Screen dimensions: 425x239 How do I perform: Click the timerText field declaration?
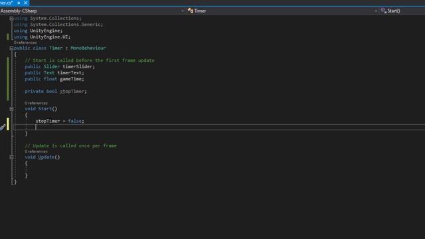54,72
